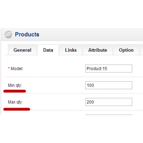The image size is (143, 143).
Task: Open the Option tab
Action: point(126,50)
